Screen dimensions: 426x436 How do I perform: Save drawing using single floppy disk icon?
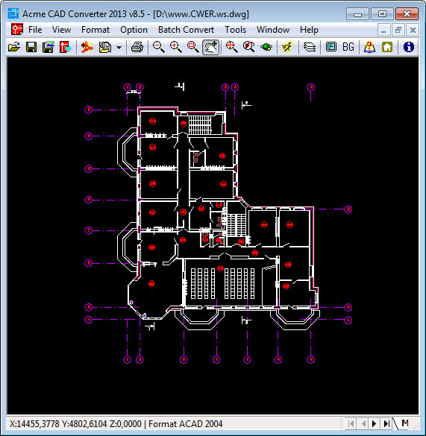[31, 47]
